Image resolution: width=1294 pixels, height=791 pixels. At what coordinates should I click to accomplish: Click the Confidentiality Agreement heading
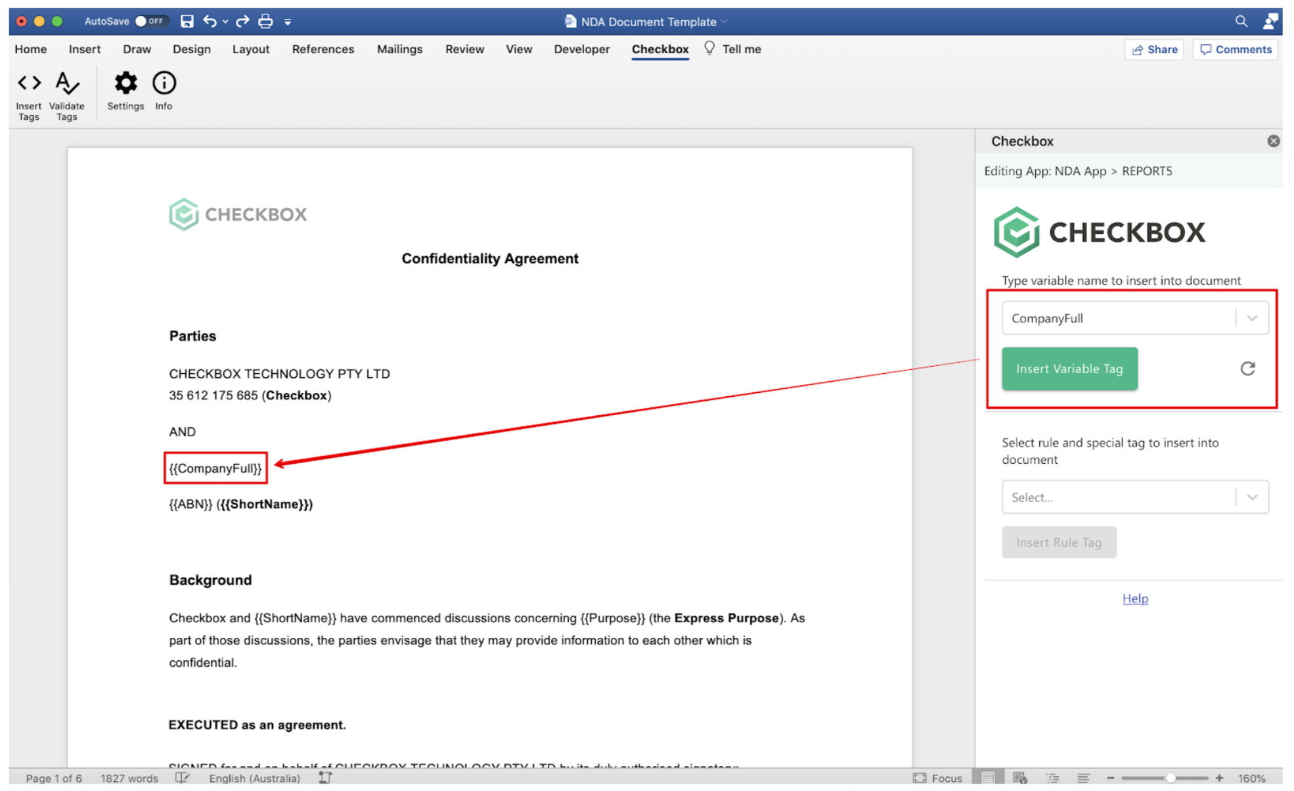click(490, 258)
